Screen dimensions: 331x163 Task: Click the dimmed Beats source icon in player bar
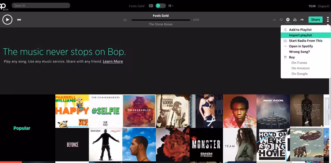(275, 20)
